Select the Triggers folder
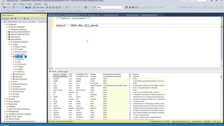The image size is (224, 126). coord(20,67)
